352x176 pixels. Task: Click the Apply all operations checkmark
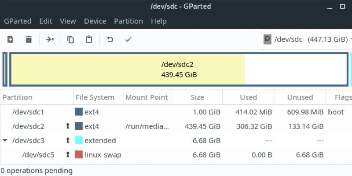click(128, 40)
